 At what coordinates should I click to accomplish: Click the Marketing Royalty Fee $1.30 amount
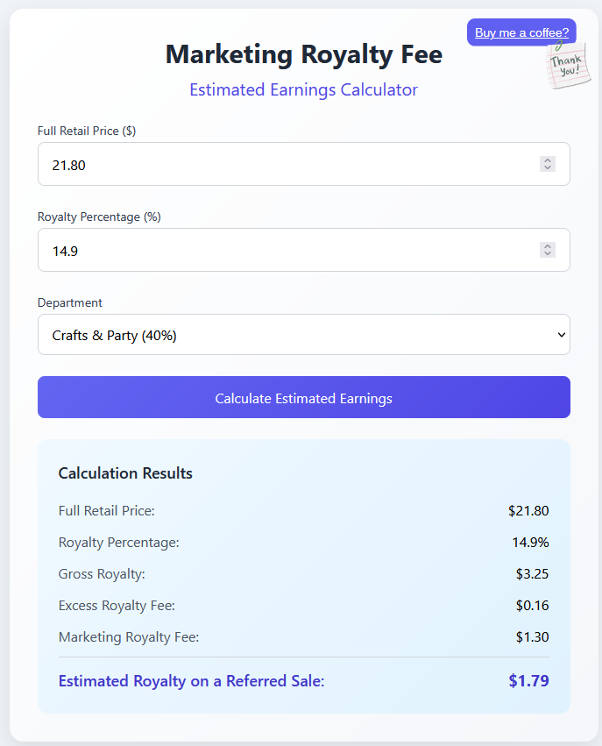coord(532,637)
